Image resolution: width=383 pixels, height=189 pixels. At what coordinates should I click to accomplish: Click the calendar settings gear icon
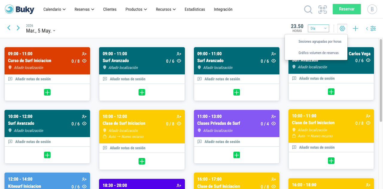click(x=342, y=28)
